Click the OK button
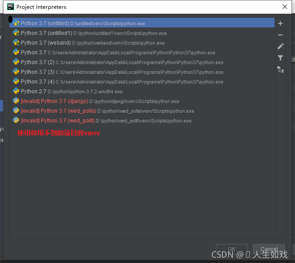Image resolution: width=295 pixels, height=263 pixels. [x=232, y=249]
